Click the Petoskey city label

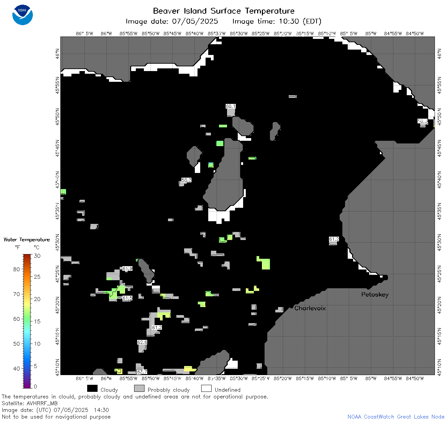375,295
